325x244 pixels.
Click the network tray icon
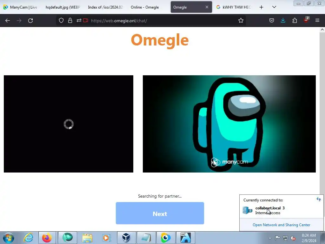point(285,238)
